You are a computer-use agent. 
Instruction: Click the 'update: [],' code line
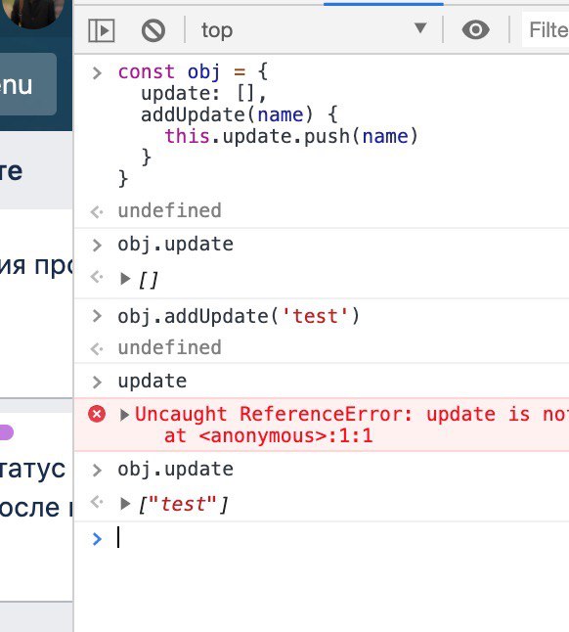(203, 94)
